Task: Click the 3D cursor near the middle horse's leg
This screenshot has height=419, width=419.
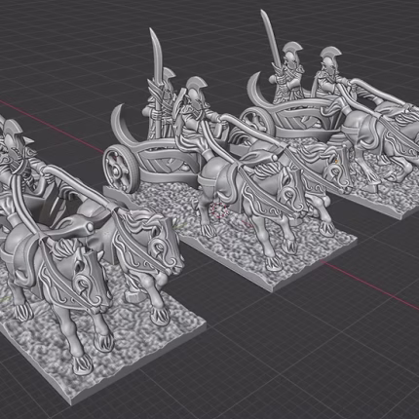Action: 219,210
